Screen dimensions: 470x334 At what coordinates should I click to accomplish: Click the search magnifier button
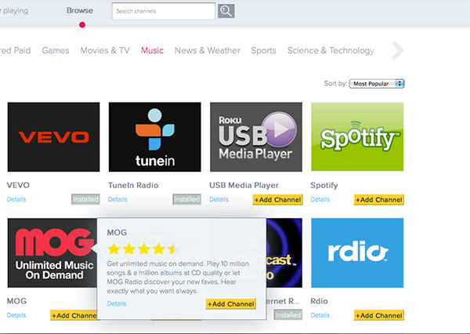coord(226,11)
